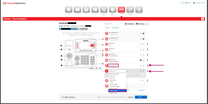
Task: Click the tag icon on row 7 Queue Login
Action: point(141,65)
